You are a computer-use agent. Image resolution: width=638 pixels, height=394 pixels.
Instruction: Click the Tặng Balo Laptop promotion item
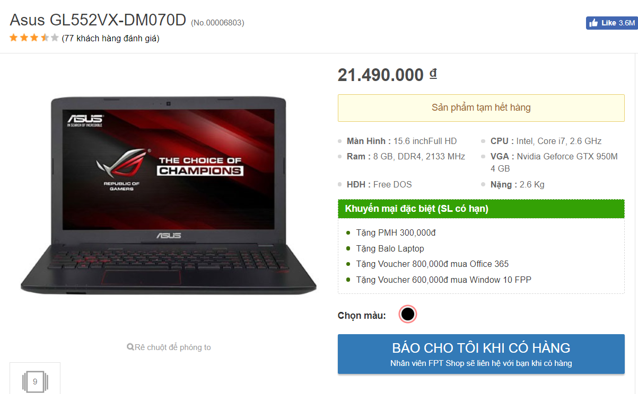point(390,248)
